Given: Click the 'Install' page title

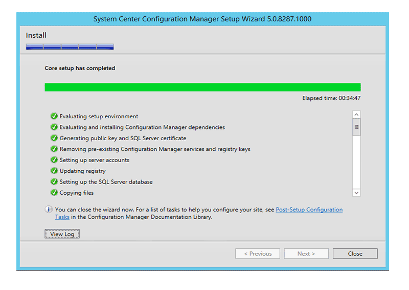Looking at the screenshot, I should click(x=36, y=35).
